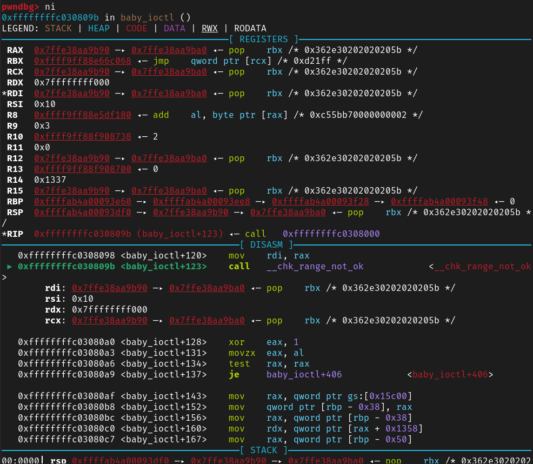Open the R10 address 0xffff9ff88f908738

(82, 136)
